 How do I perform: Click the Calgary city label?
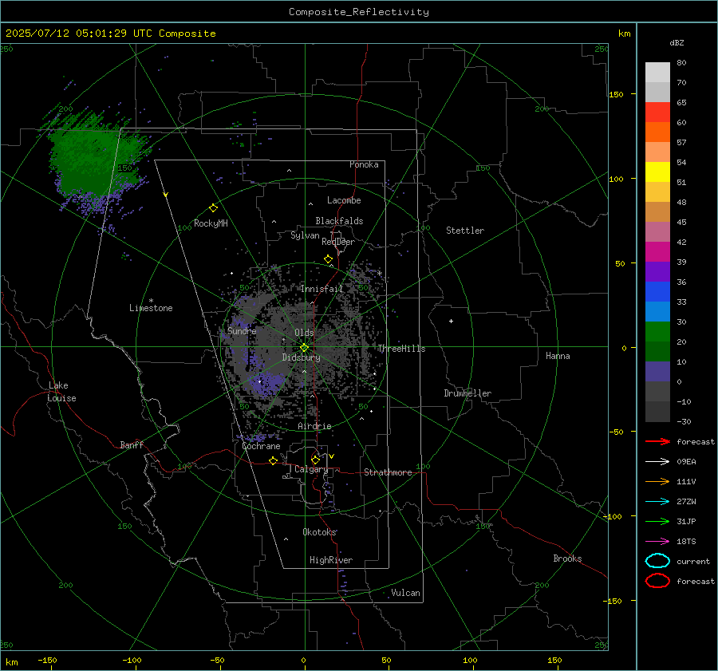[x=311, y=469]
